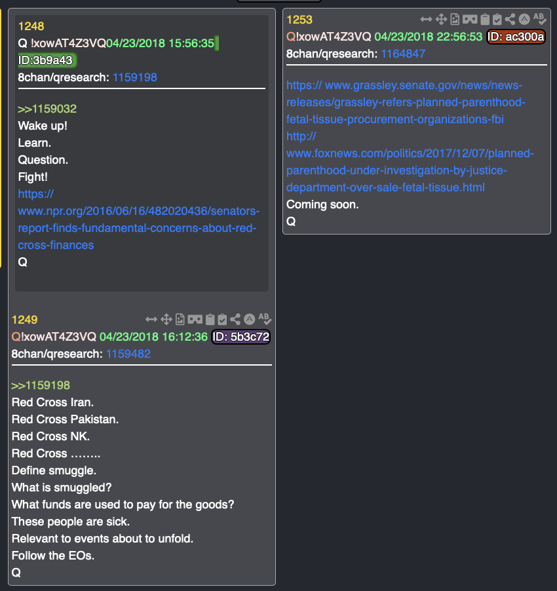557x591 pixels.
Task: Click the horizontal expand arrows icon on post 1253
Action: click(x=426, y=19)
